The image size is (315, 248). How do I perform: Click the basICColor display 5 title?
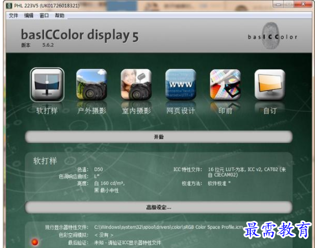tap(80, 35)
